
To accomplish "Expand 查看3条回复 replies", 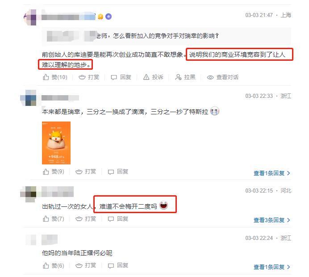I will 272,220.
